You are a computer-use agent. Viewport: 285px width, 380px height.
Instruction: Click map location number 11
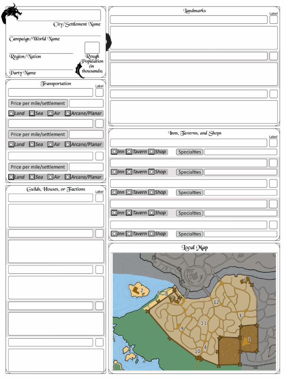point(204,323)
